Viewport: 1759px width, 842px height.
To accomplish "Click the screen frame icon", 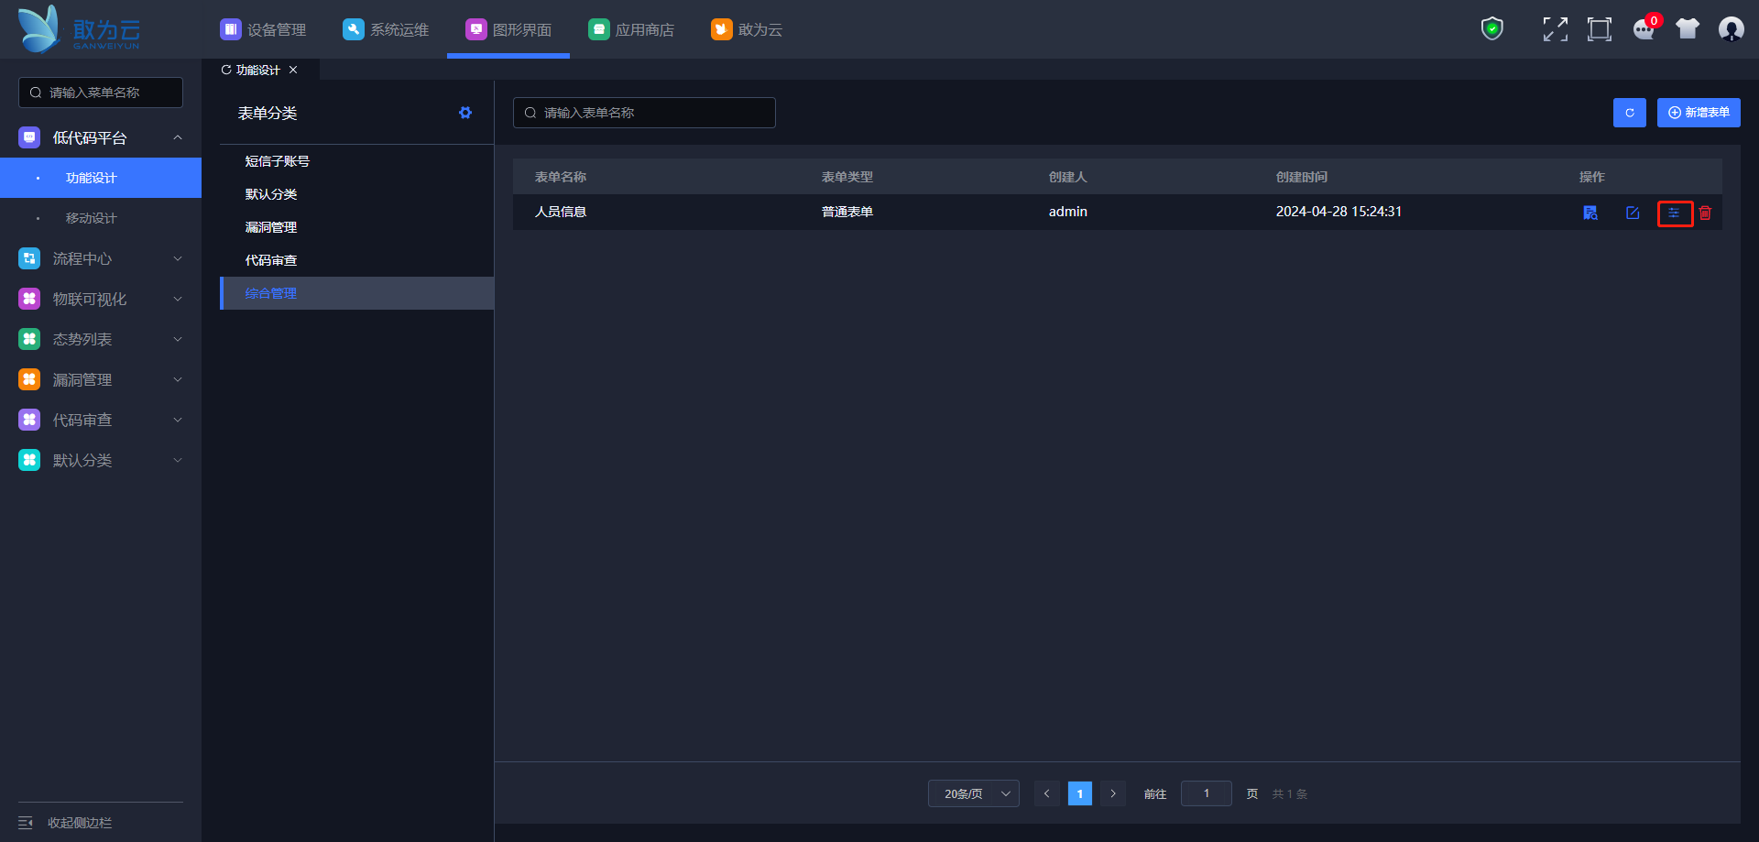I will tap(1600, 29).
